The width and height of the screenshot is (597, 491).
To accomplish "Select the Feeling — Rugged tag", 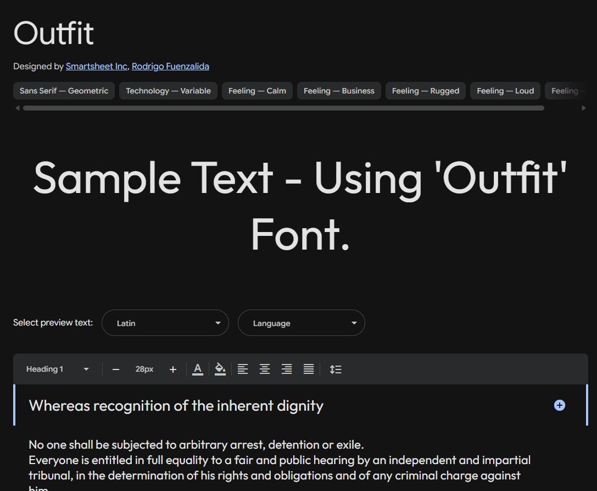I will click(426, 91).
